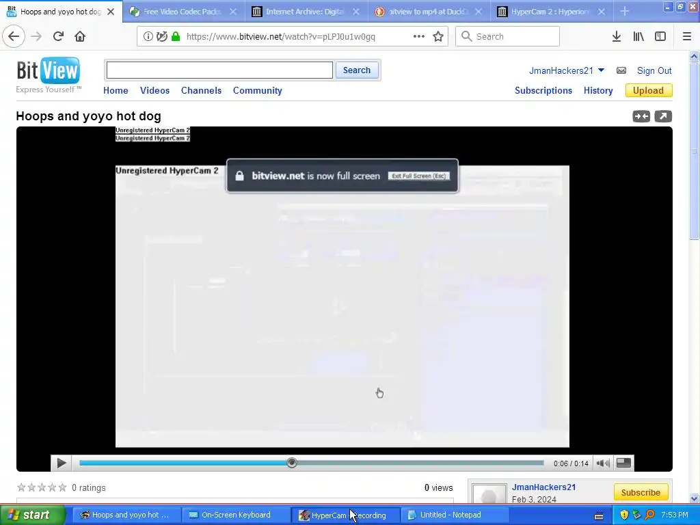Toggle the browser sidebar icon

[x=660, y=37]
